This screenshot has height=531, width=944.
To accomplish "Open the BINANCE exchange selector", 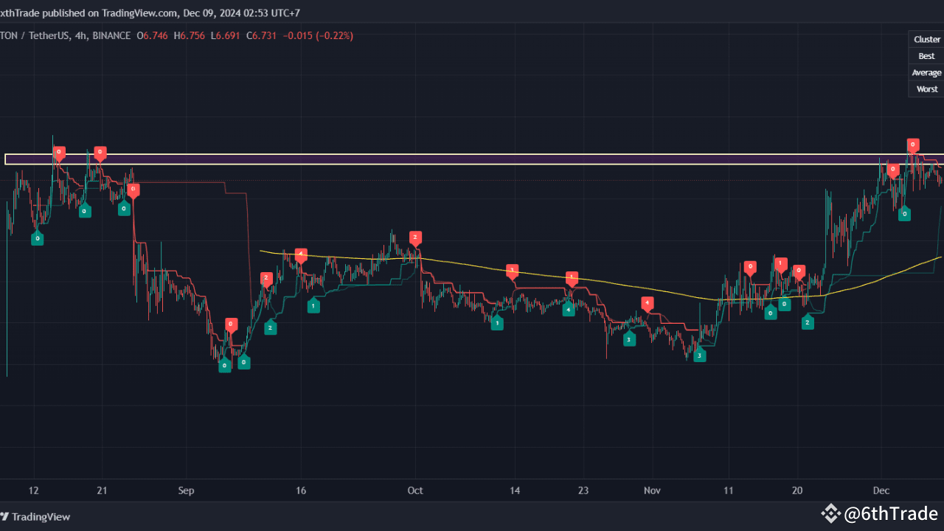I will coord(112,35).
